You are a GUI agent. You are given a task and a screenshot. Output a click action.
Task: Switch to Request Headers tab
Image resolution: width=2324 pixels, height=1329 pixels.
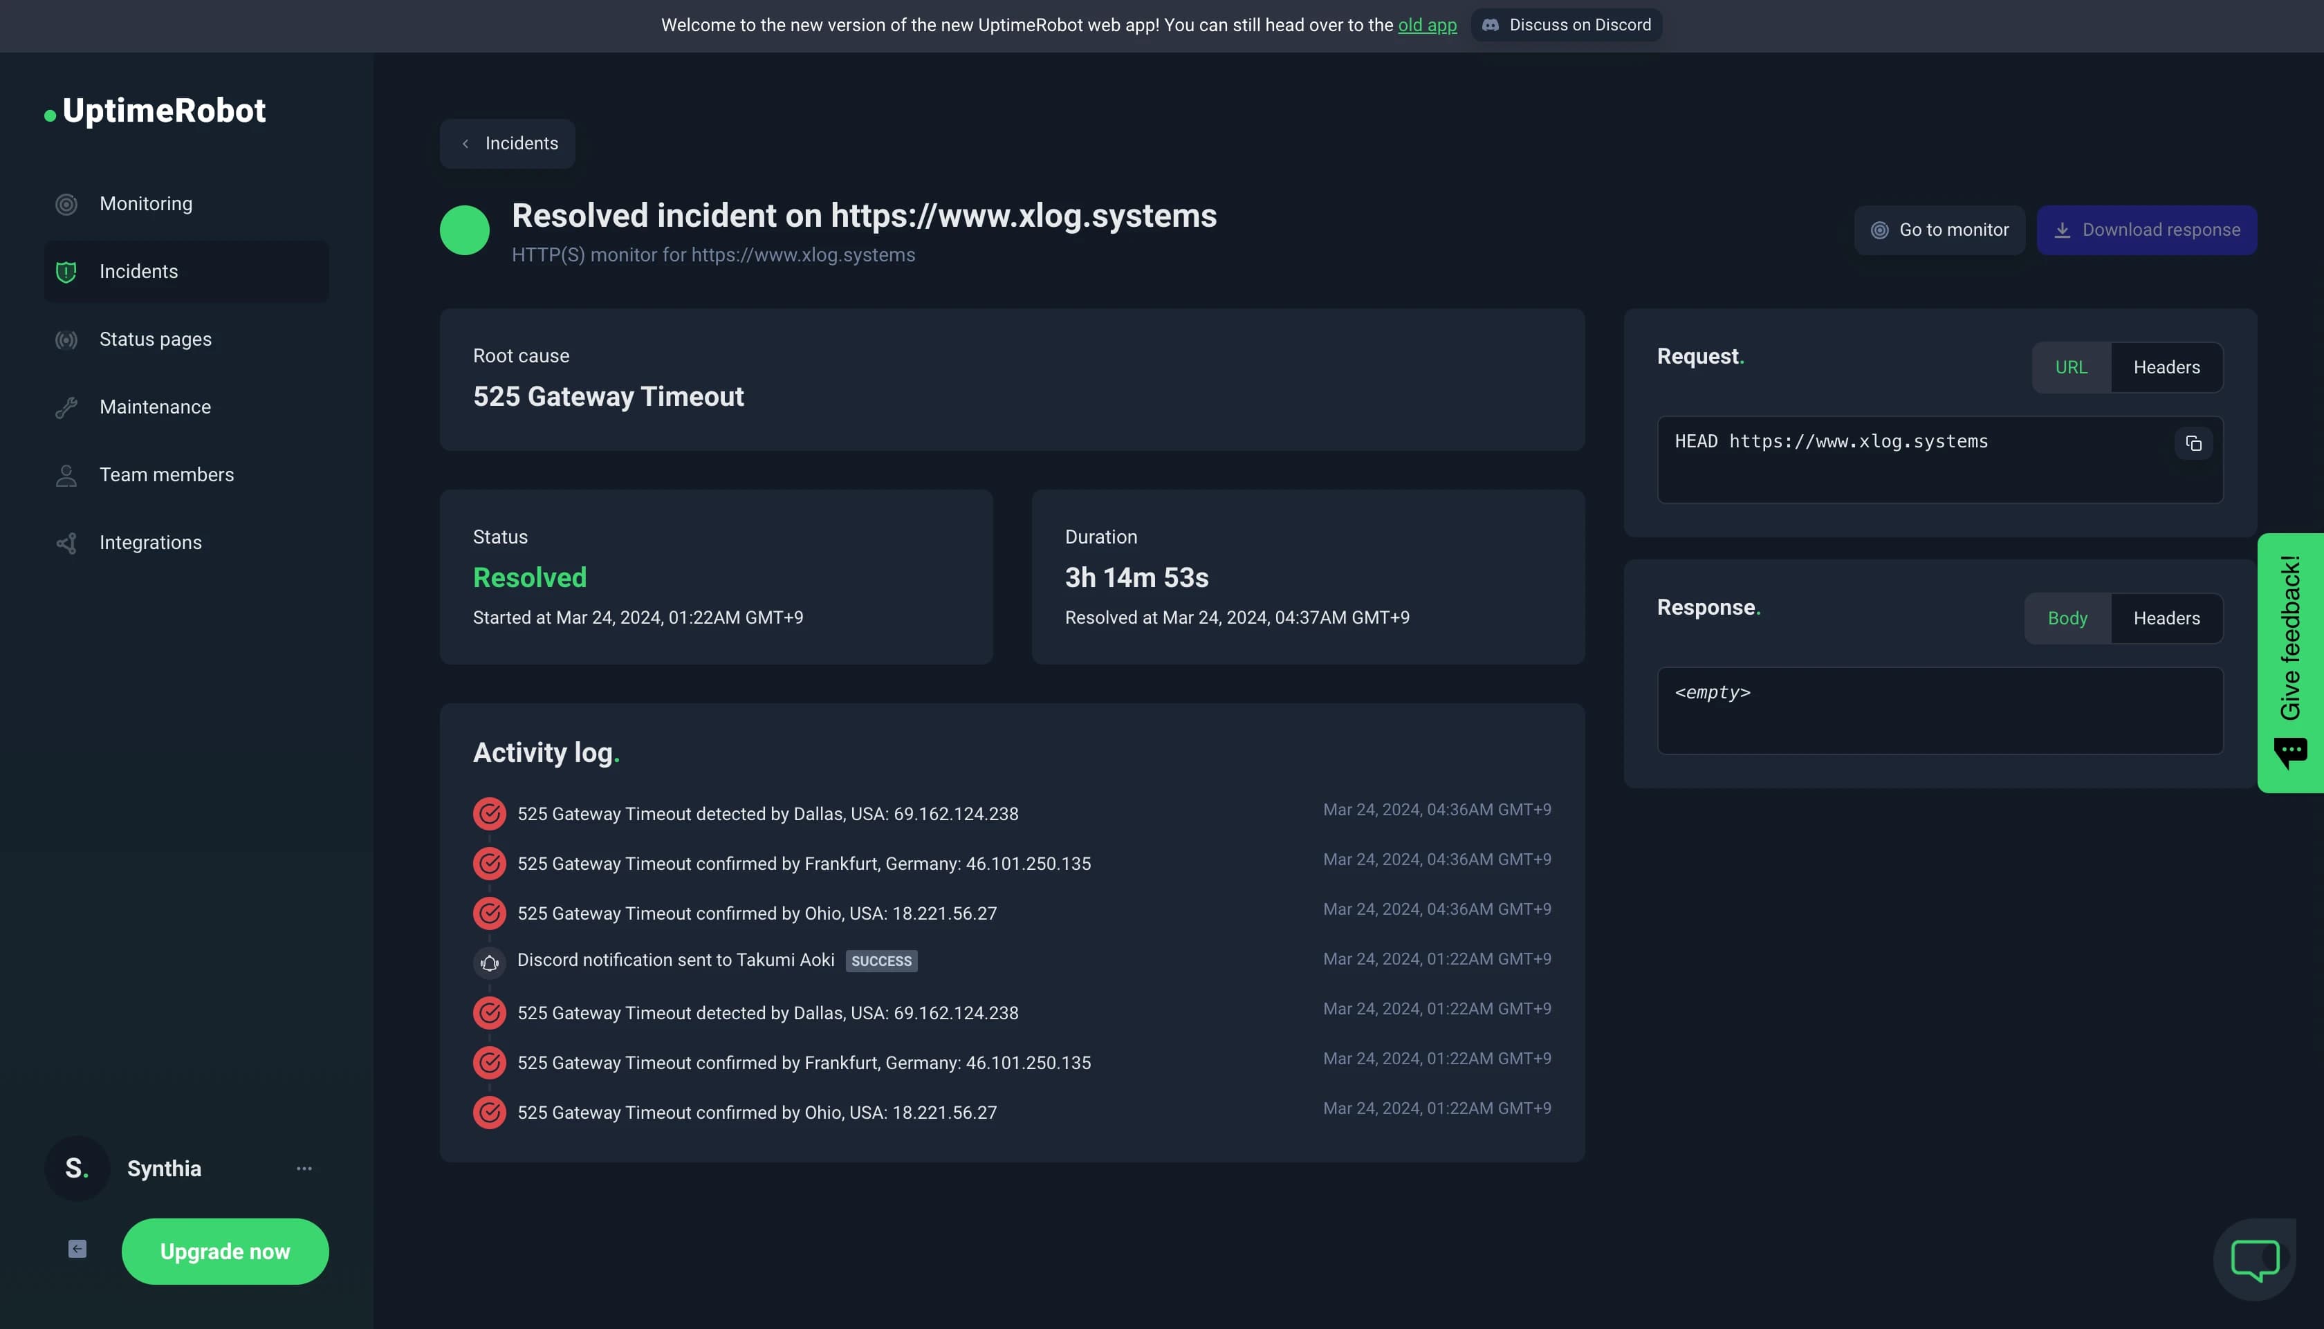coord(2166,367)
